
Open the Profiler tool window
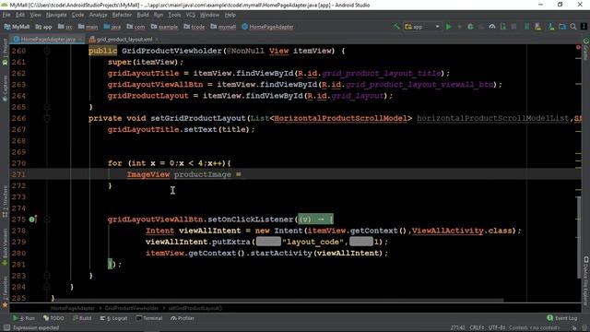[x=183, y=318]
